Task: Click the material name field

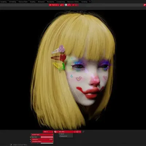Action: point(66,132)
